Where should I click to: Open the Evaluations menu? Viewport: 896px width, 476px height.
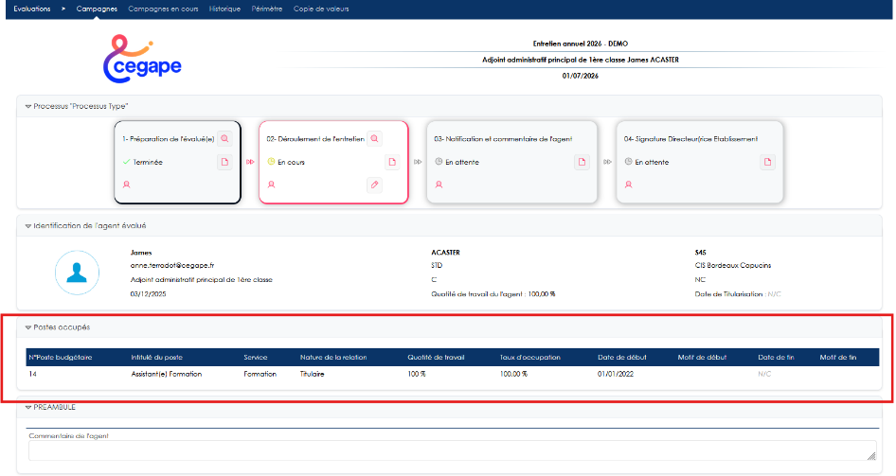pyautogui.click(x=32, y=9)
